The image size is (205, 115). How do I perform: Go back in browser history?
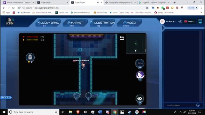click(4, 8)
